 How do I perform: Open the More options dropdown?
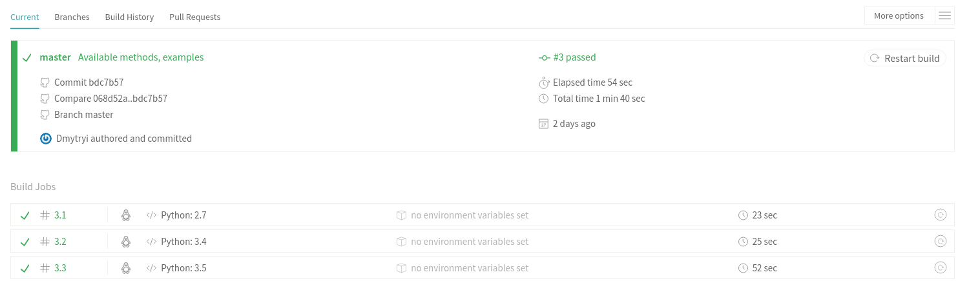pyautogui.click(x=899, y=16)
